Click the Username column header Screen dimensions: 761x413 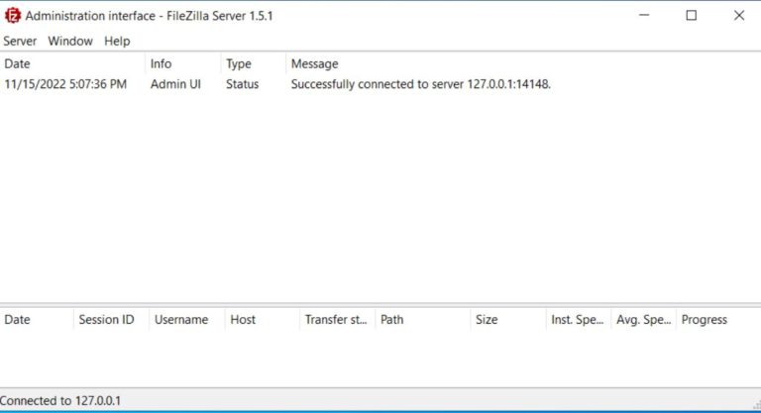click(x=187, y=319)
